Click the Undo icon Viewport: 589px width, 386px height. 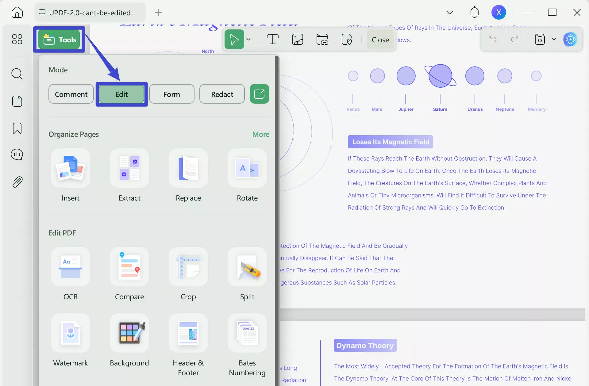[x=493, y=39]
